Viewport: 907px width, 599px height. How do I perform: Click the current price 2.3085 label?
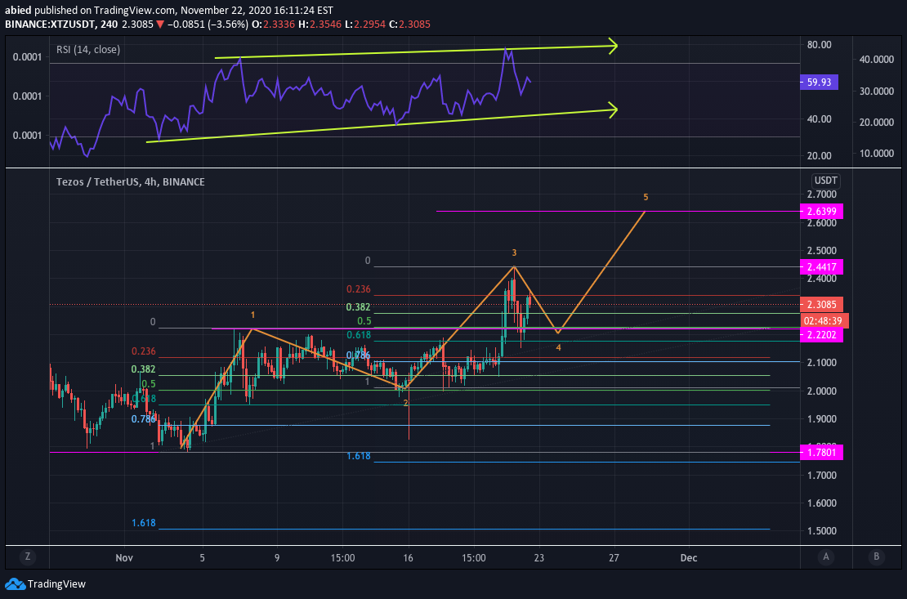point(821,305)
